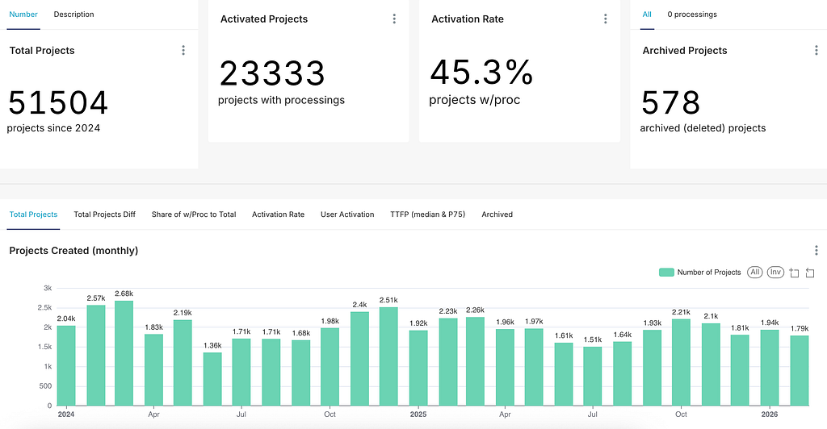Click the bar labeled 2.57k
Screen dimensions: 827x429
96,356
